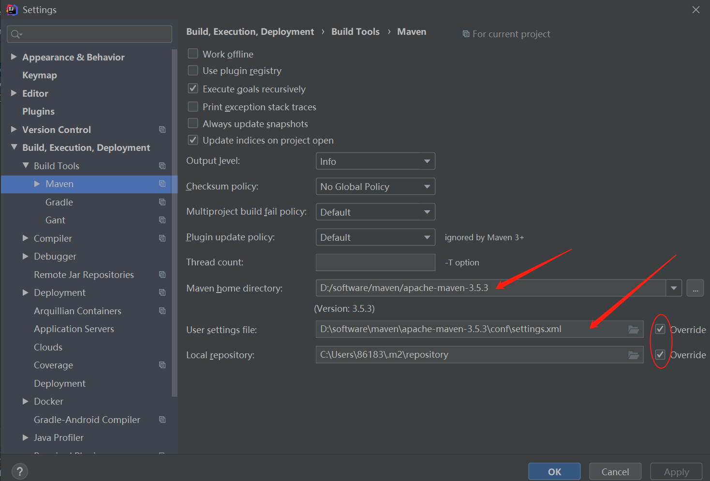Uncheck Execute goals recursively
This screenshot has height=481, width=710.
pyautogui.click(x=193, y=88)
